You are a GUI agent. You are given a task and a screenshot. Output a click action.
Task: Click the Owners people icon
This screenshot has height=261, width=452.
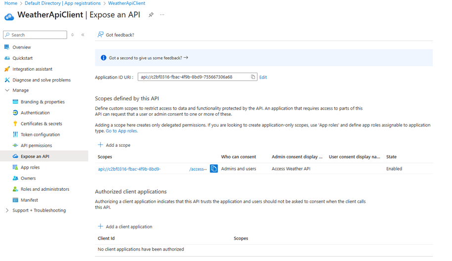(15, 178)
